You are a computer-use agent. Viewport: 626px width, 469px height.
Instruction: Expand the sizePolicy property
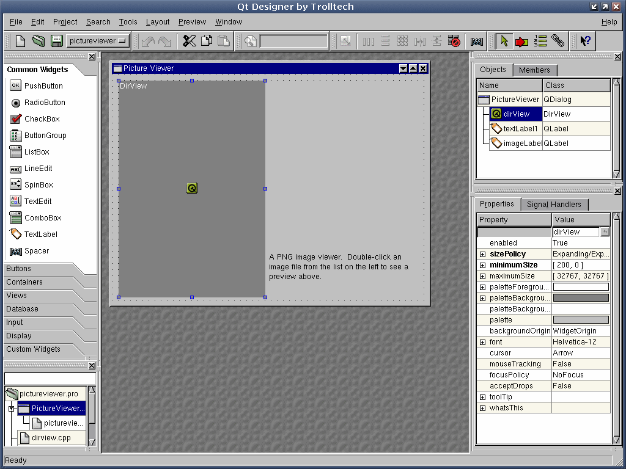click(482, 254)
